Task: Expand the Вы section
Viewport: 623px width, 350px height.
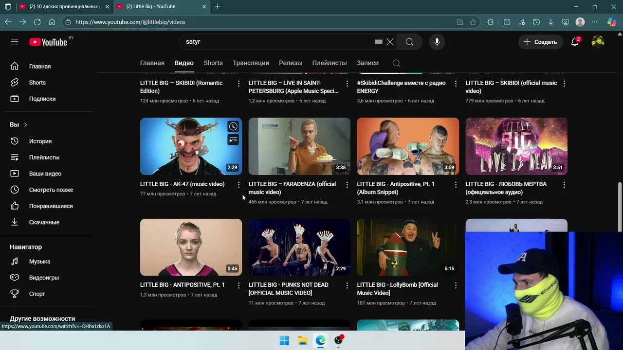Action: (18, 125)
